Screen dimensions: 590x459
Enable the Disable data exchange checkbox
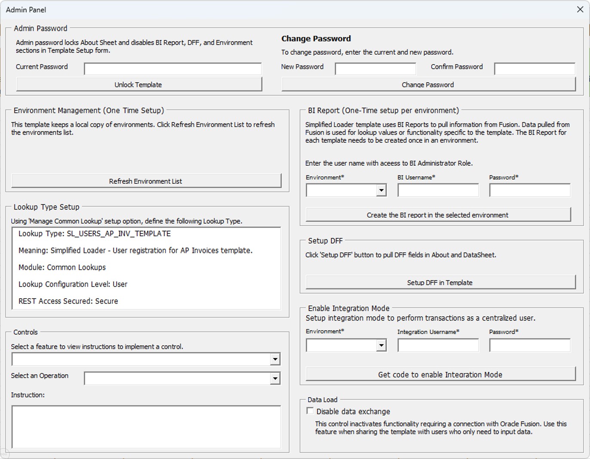[310, 410]
